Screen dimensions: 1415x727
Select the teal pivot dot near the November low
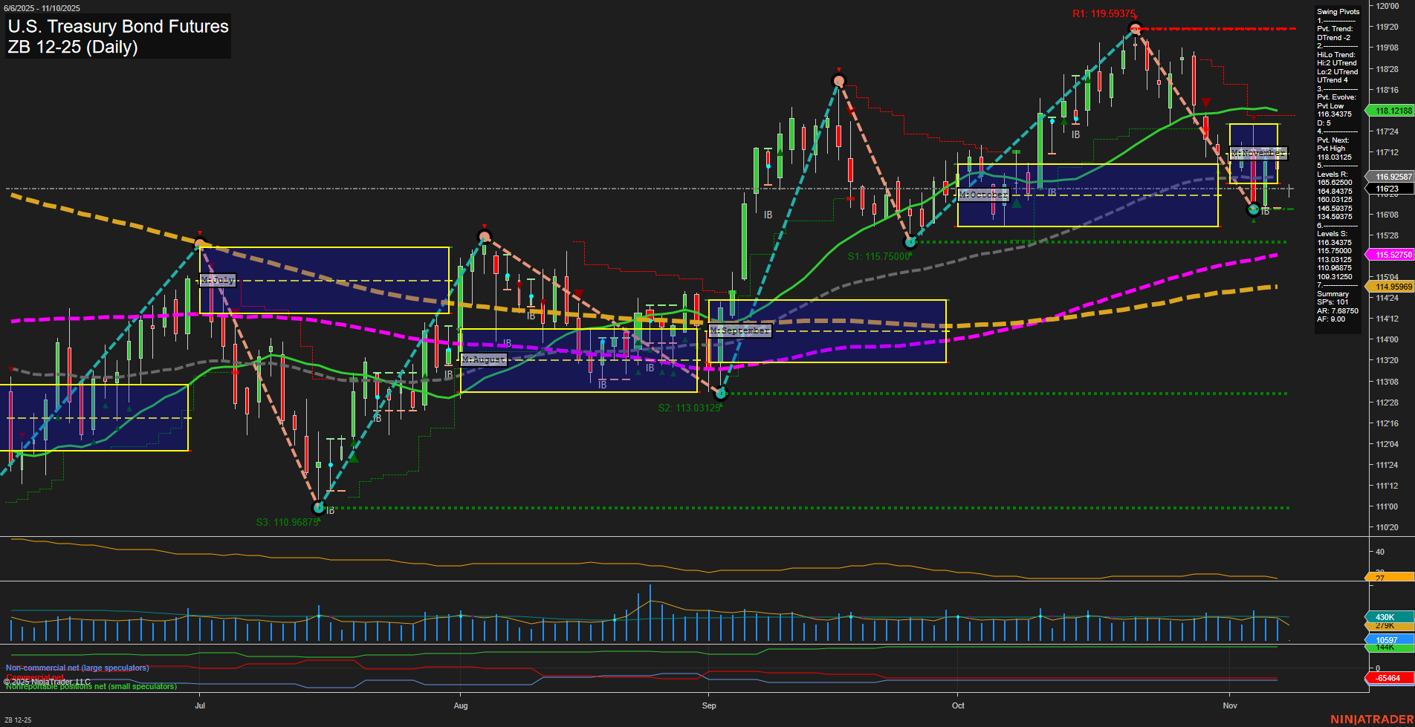(x=1252, y=209)
